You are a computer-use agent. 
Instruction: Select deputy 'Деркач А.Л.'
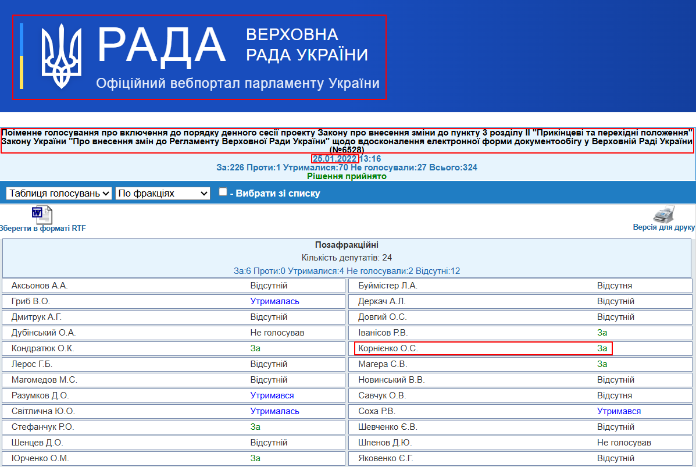382,301
